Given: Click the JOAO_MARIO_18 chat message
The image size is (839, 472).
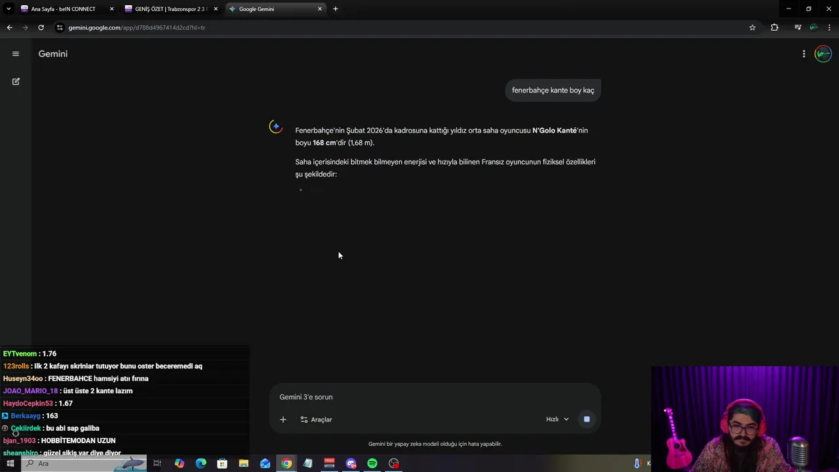Looking at the screenshot, I should (68, 391).
